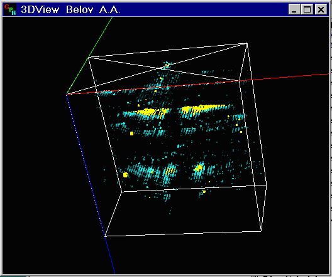332x277 pixels.
Task: Select the blue axis line
Action: tap(91, 184)
